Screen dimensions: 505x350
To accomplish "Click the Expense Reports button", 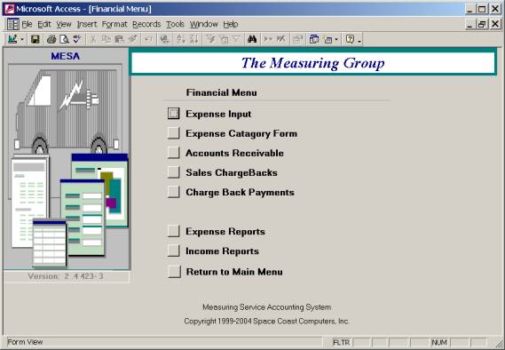I will (173, 231).
